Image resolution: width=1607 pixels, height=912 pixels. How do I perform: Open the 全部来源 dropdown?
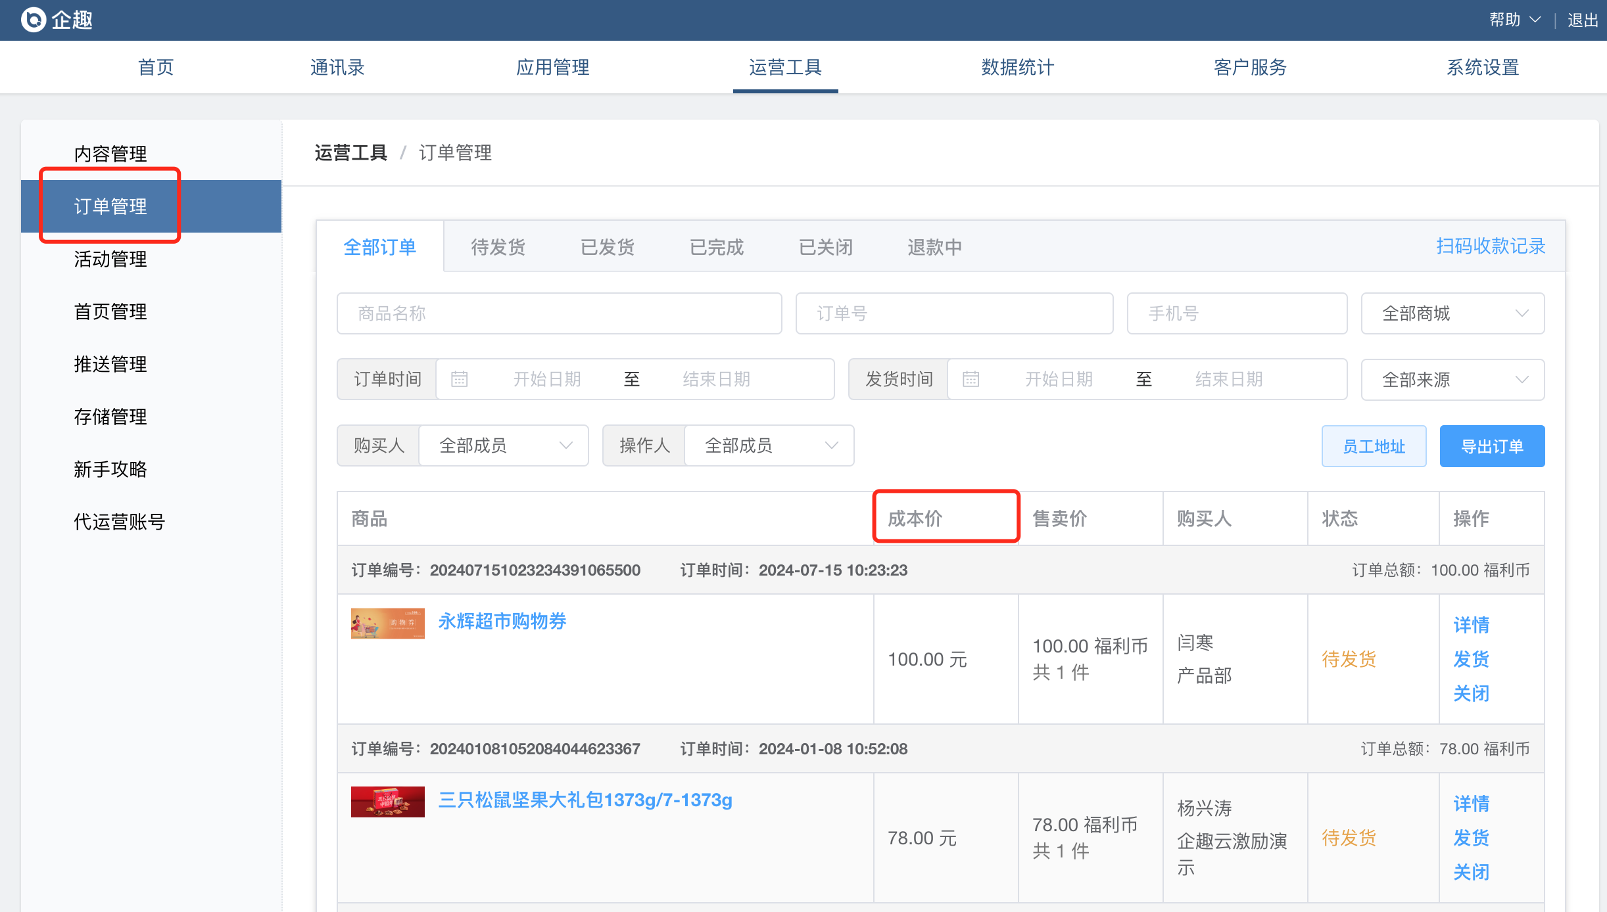[1452, 380]
